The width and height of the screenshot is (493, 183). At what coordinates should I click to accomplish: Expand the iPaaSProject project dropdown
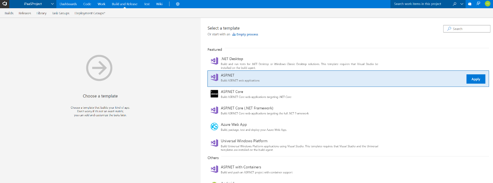click(x=53, y=4)
